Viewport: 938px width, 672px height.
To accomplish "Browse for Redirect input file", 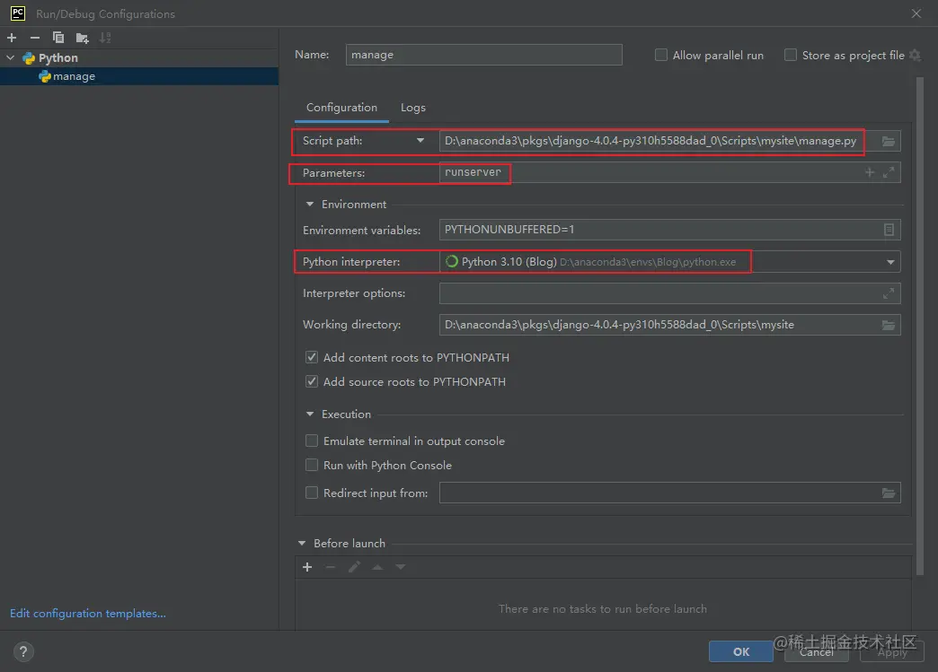I will click(889, 493).
